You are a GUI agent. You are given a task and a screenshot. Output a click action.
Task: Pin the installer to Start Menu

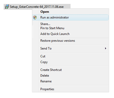52,28
